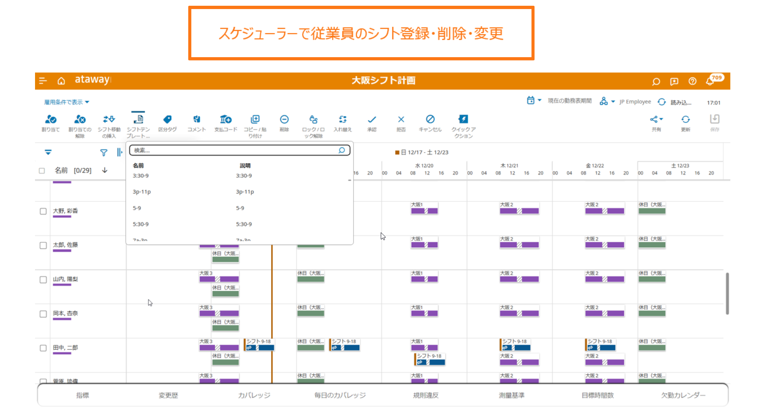
Task: Click the 削除 delete icon
Action: pyautogui.click(x=284, y=120)
